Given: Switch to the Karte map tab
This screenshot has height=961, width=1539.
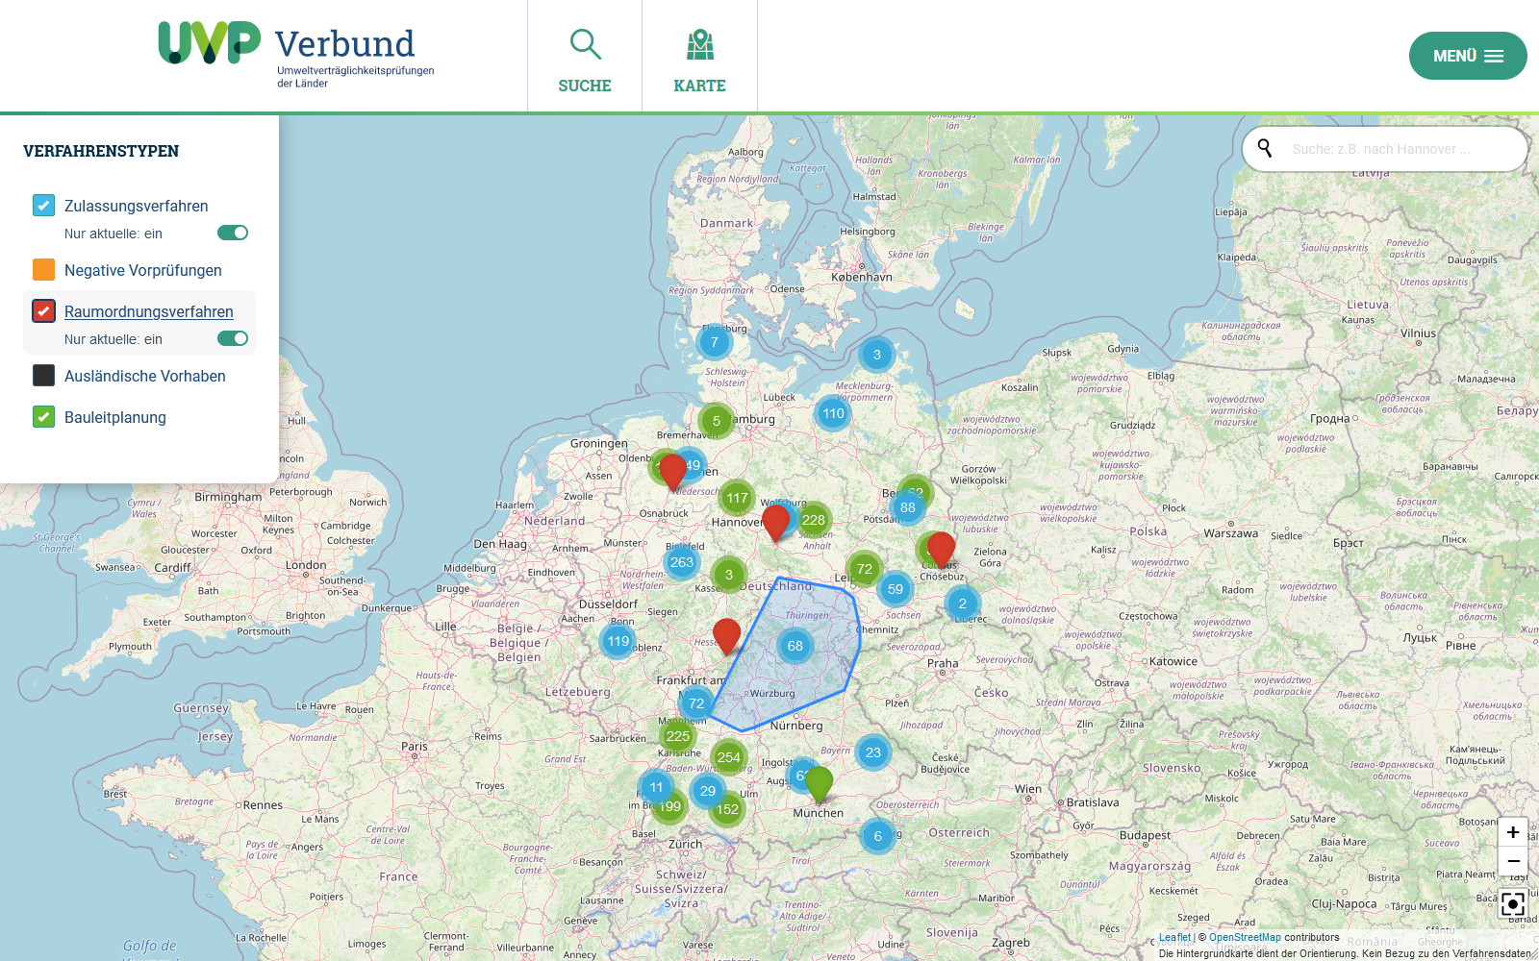Looking at the screenshot, I should 699,58.
